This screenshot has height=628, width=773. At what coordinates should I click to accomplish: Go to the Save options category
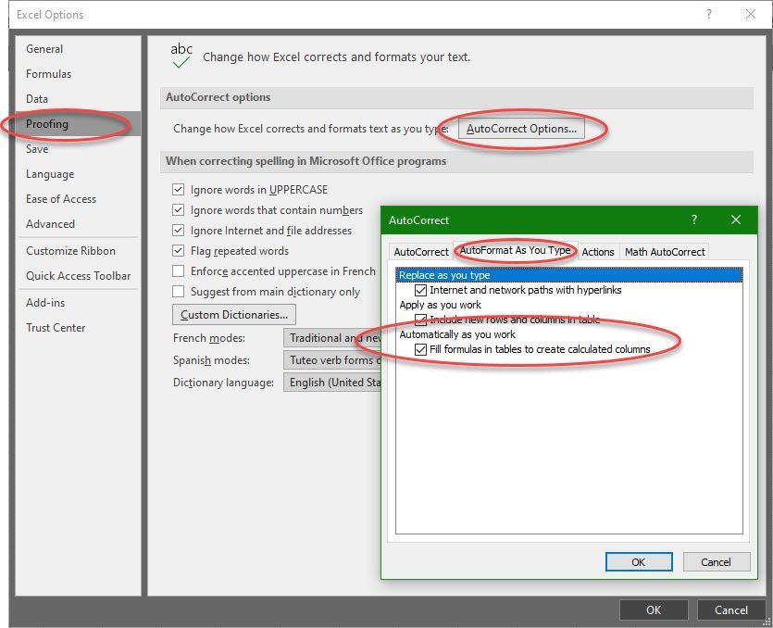(x=37, y=149)
